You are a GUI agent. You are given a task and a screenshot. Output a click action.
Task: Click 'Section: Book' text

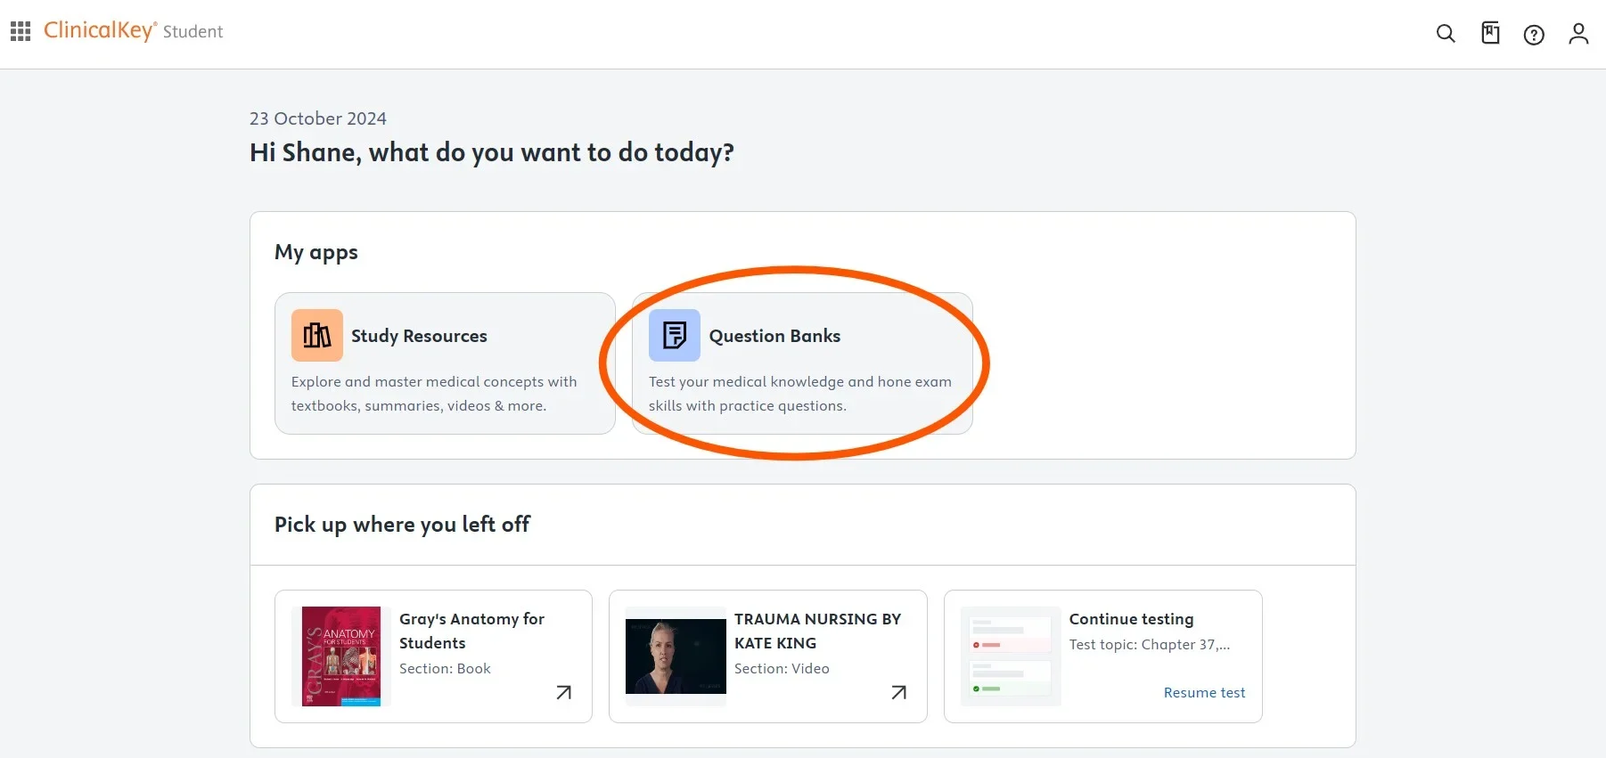pos(445,668)
